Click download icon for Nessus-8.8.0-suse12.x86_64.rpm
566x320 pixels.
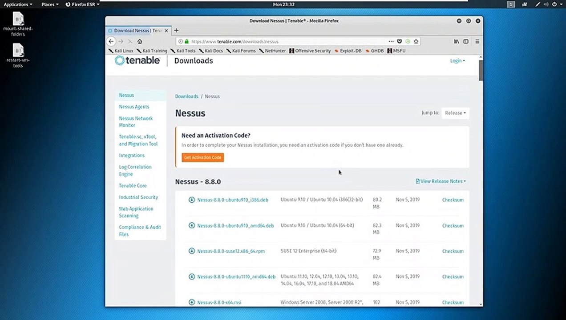[x=192, y=251]
